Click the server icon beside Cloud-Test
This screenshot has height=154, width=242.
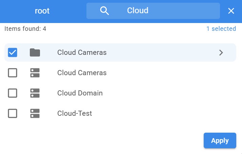(35, 113)
